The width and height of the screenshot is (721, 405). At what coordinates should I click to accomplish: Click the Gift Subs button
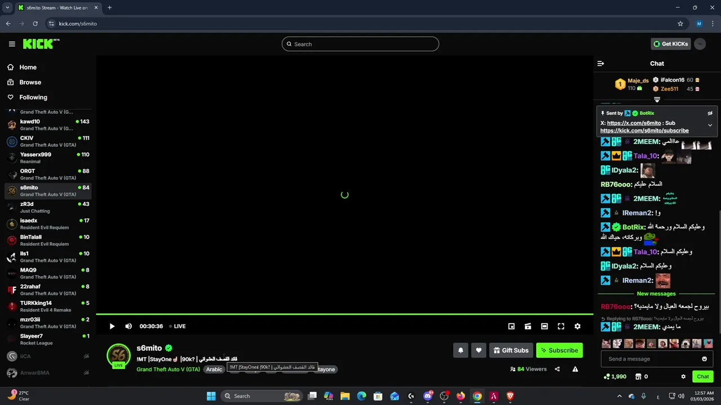511,350
